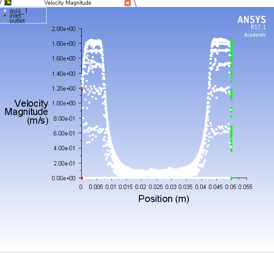Click the Velocity Magnitude (m/s) axis title
The image size is (274, 253).
pos(26,112)
